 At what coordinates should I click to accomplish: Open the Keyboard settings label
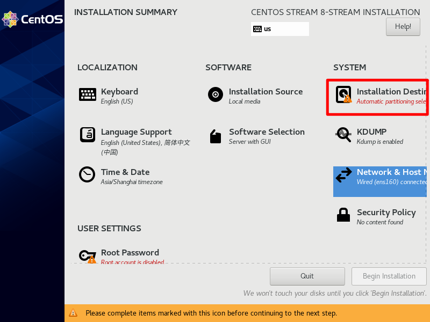coord(119,91)
